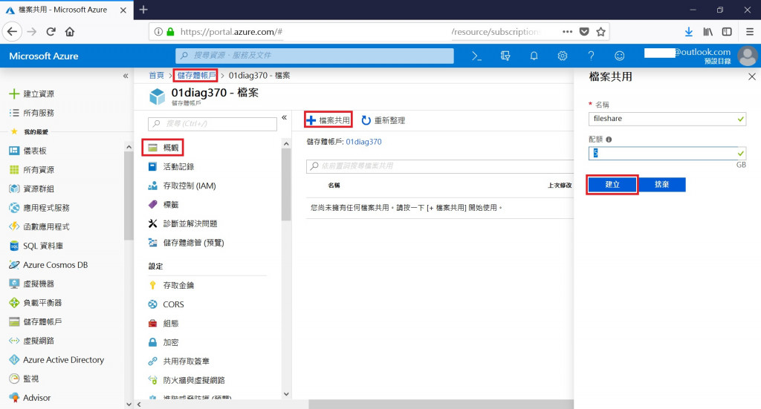Click 首頁 breadcrumb link
Viewport: 761px width, 409px height.
[156, 76]
